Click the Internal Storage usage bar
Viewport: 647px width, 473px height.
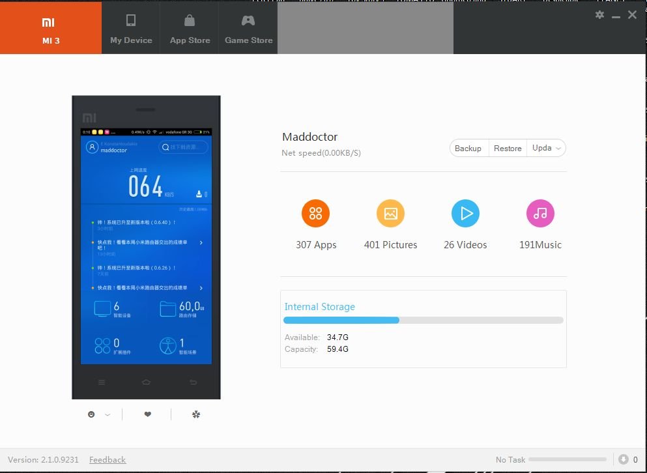pyautogui.click(x=423, y=321)
